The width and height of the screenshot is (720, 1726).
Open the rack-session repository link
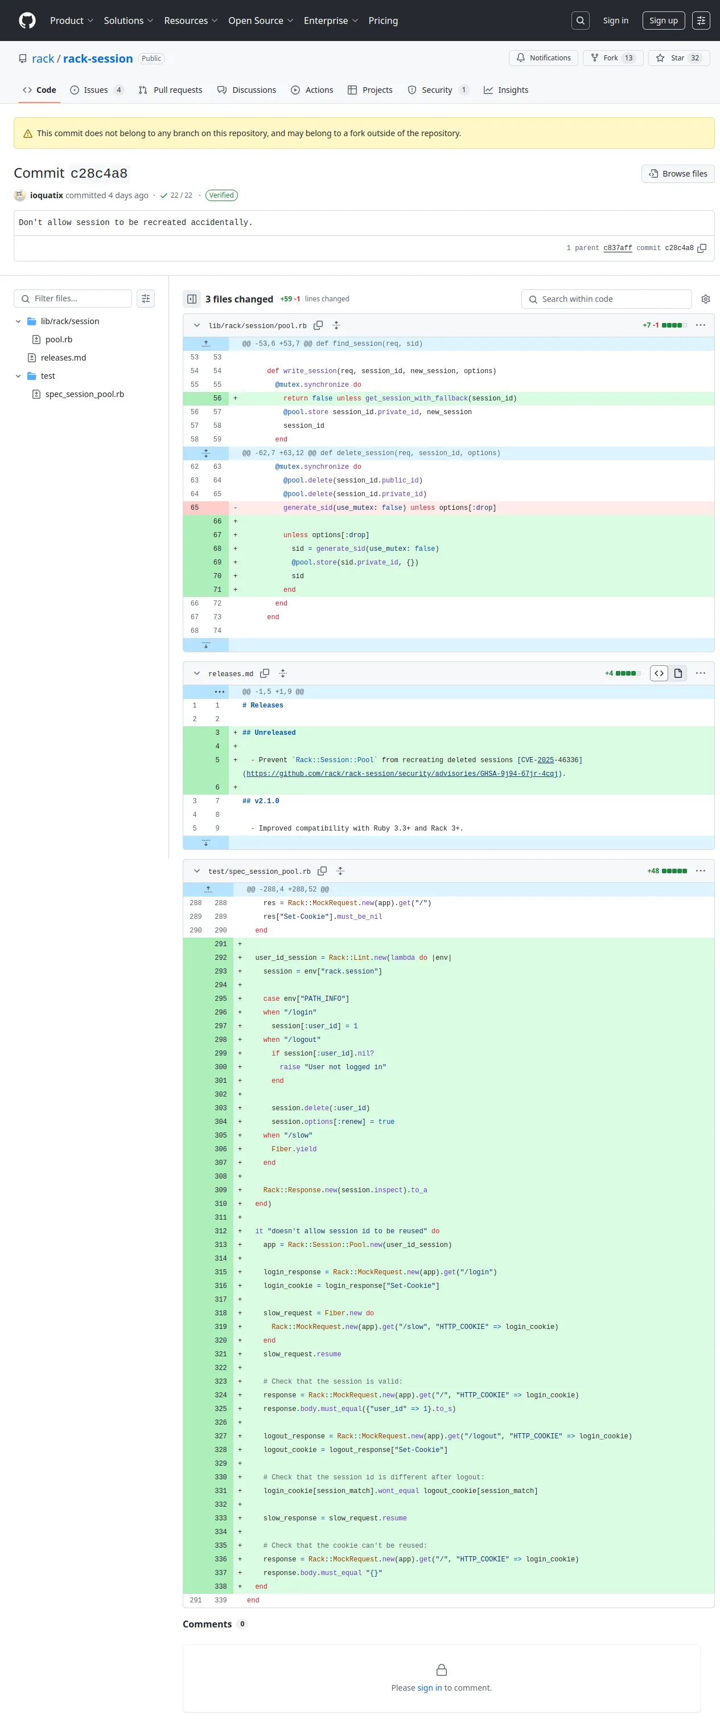tap(98, 59)
